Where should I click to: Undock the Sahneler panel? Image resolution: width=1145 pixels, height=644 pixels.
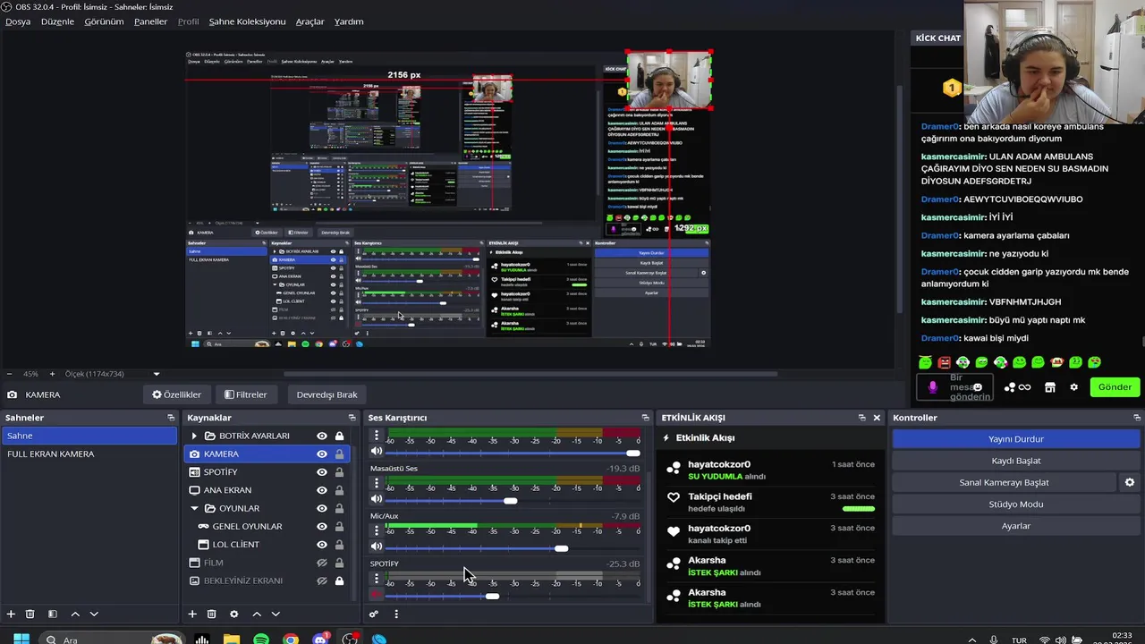click(171, 418)
